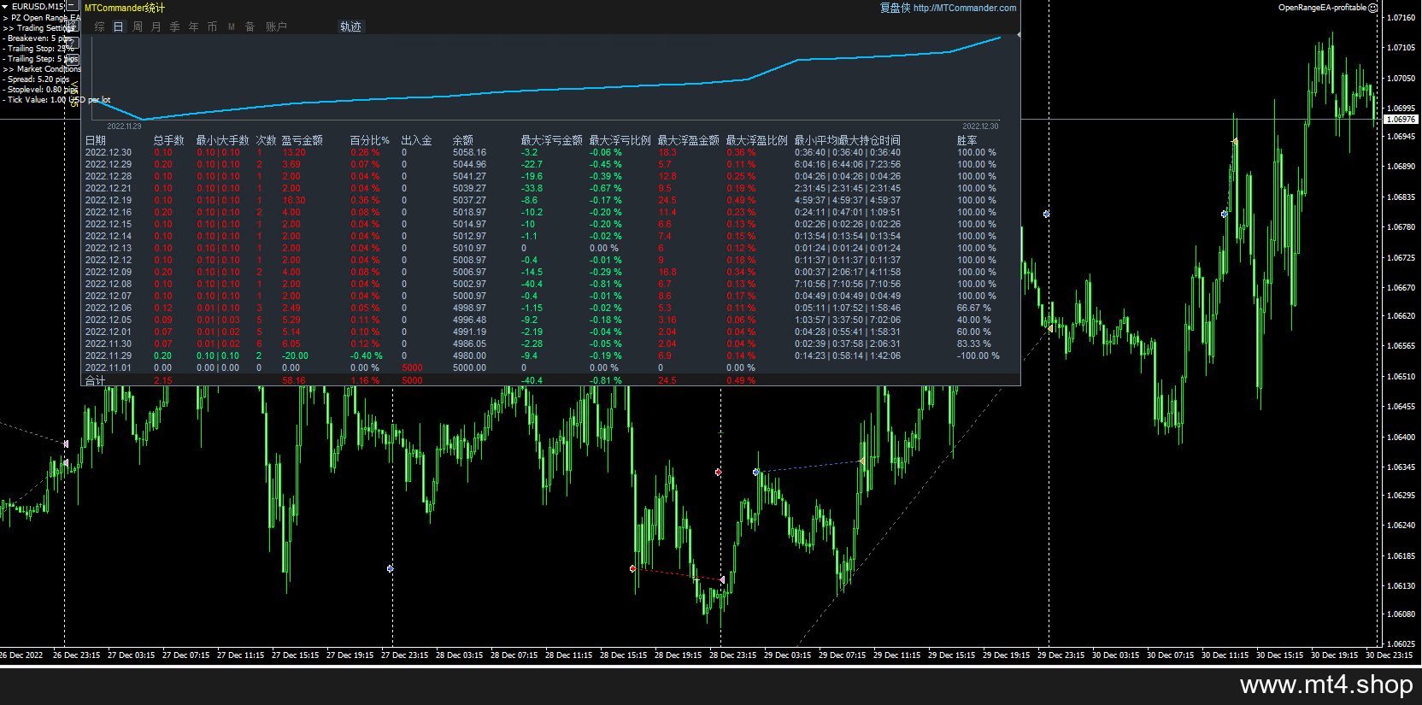1422x705 pixels.
Task: Click the small triangle at statistics panel's right edge
Action: [1019, 34]
